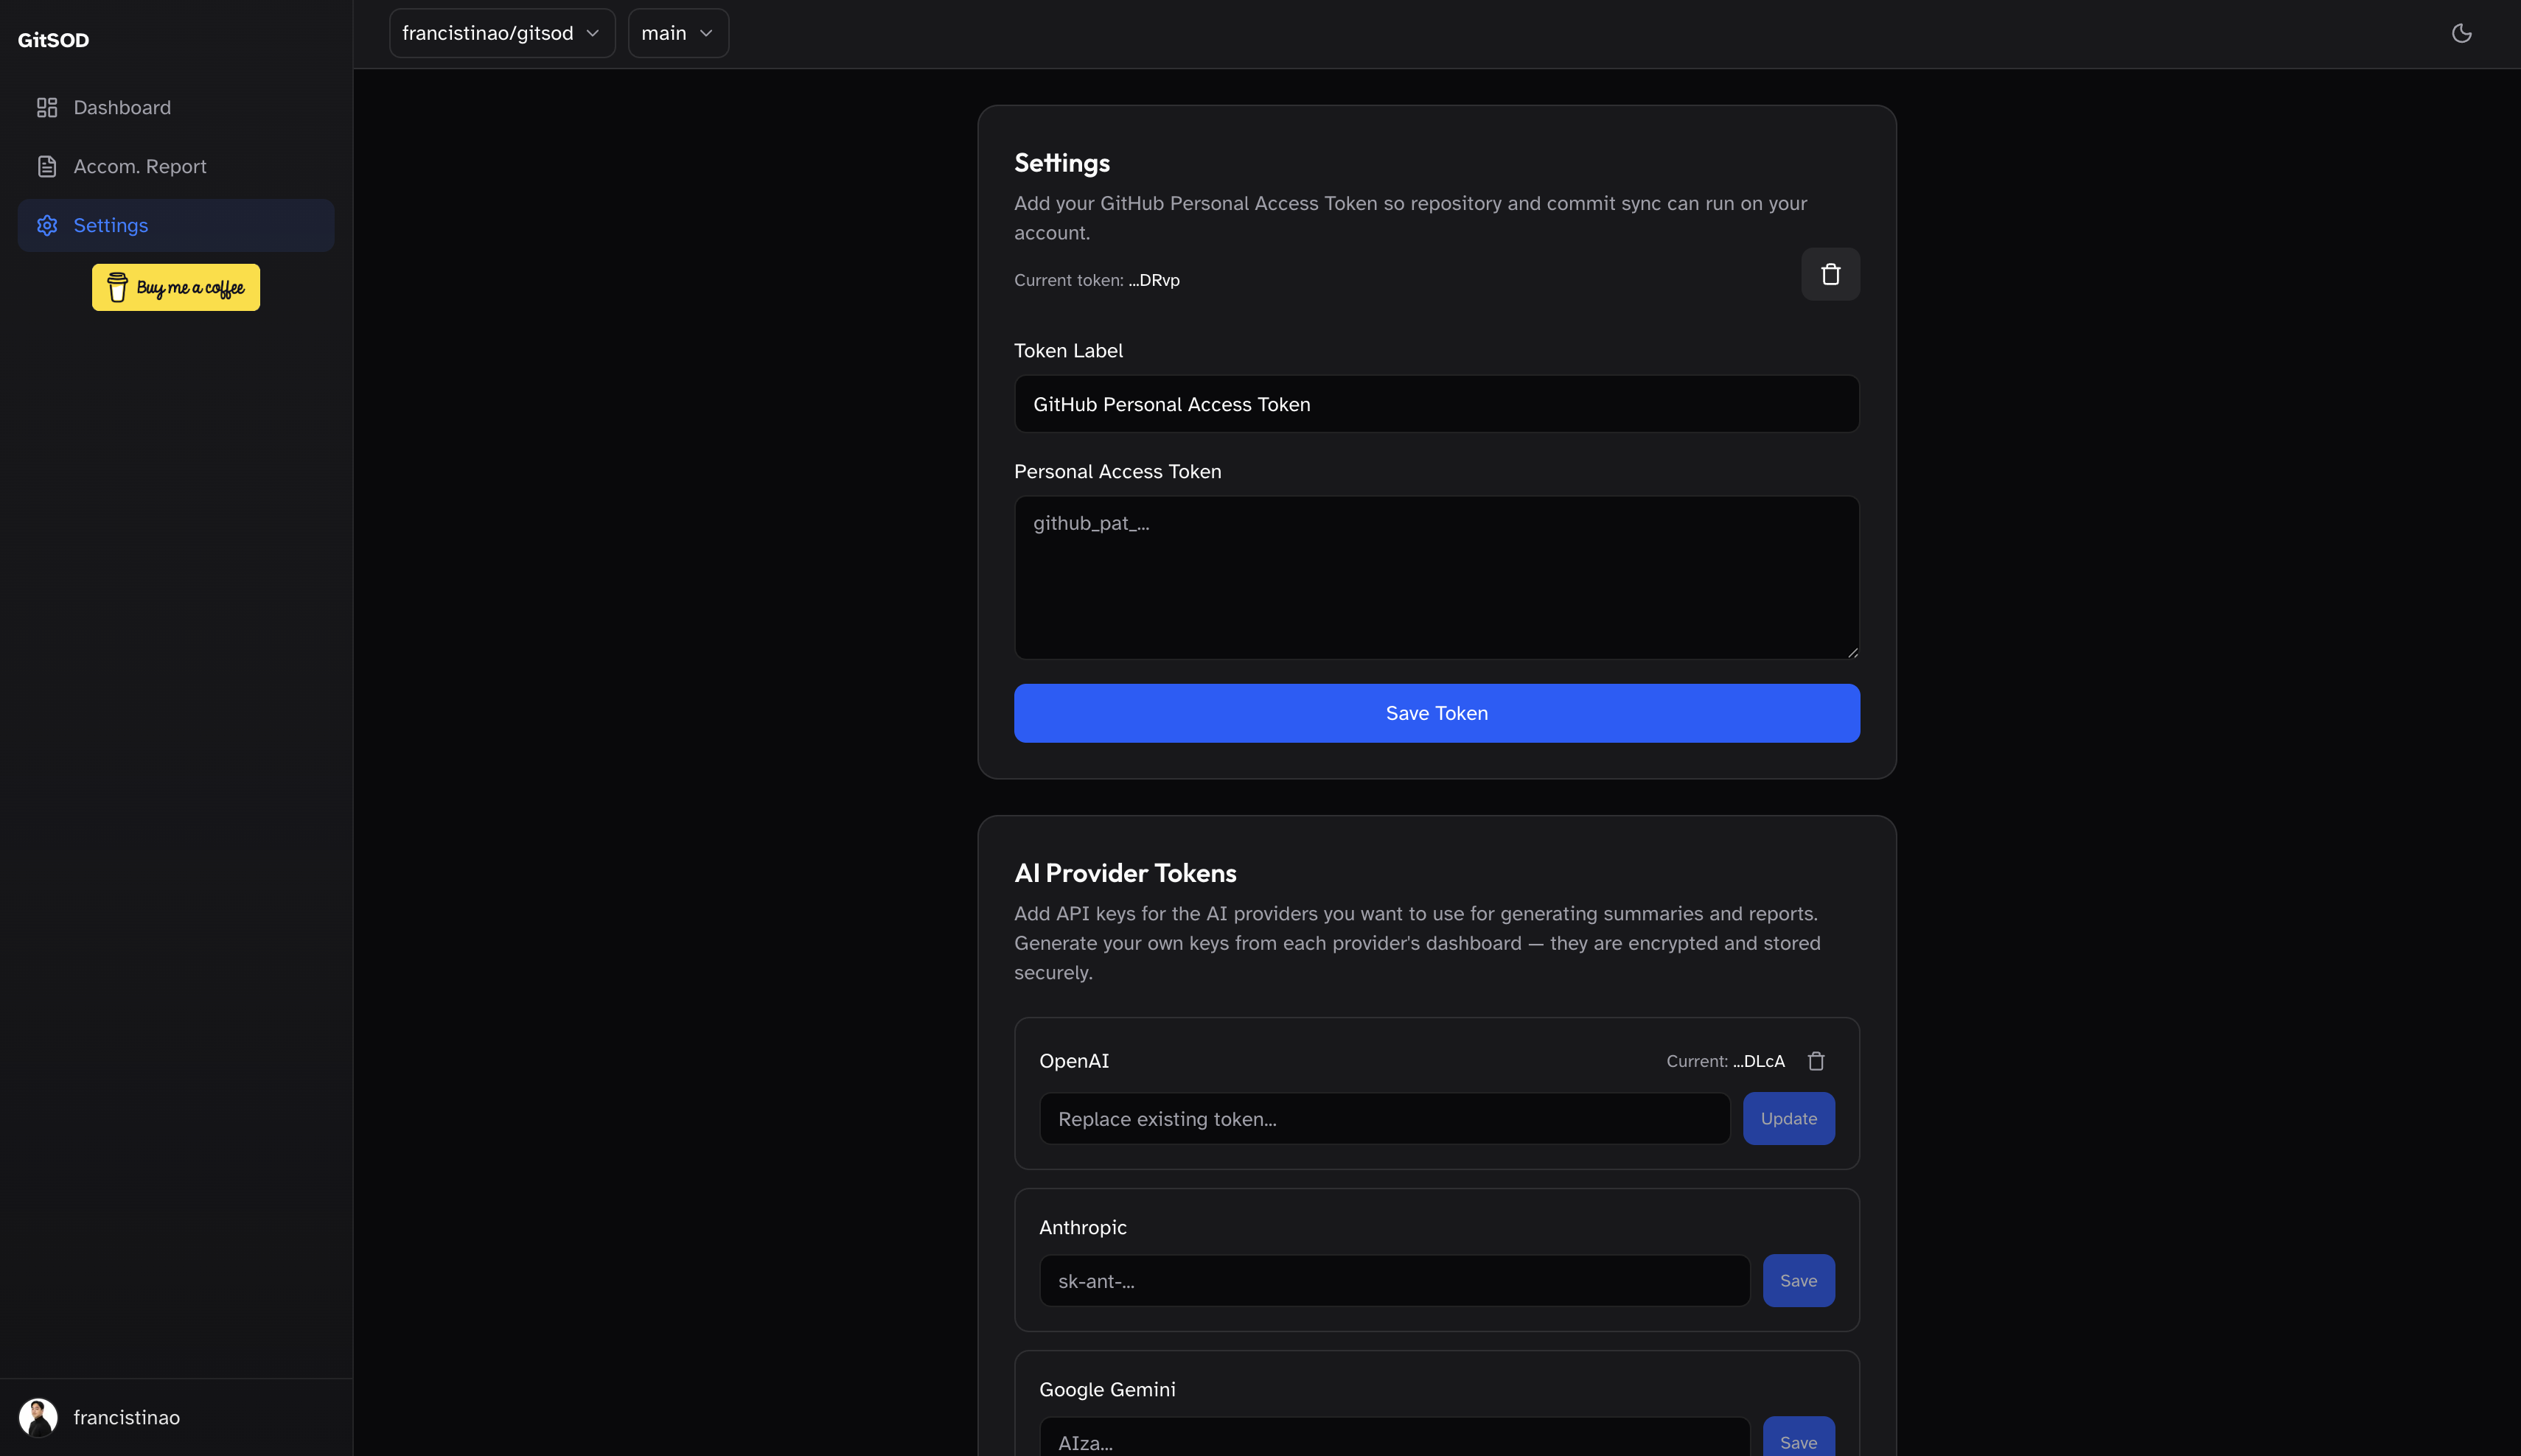Image resolution: width=2521 pixels, height=1456 pixels.
Task: Click the Settings gear icon
Action: (47, 225)
